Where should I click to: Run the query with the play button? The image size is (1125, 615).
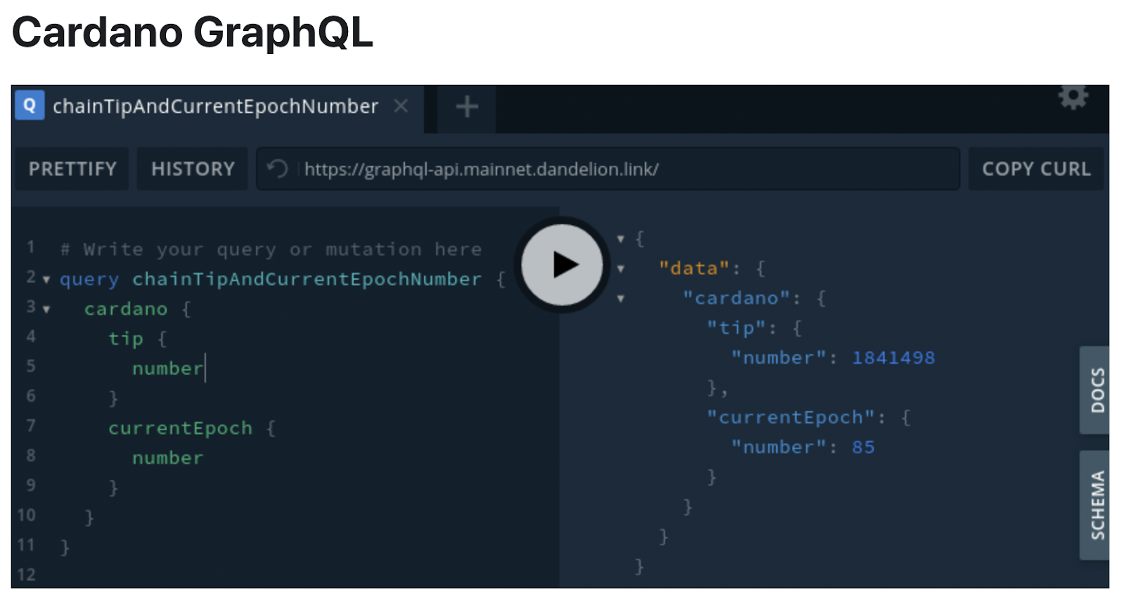562,265
